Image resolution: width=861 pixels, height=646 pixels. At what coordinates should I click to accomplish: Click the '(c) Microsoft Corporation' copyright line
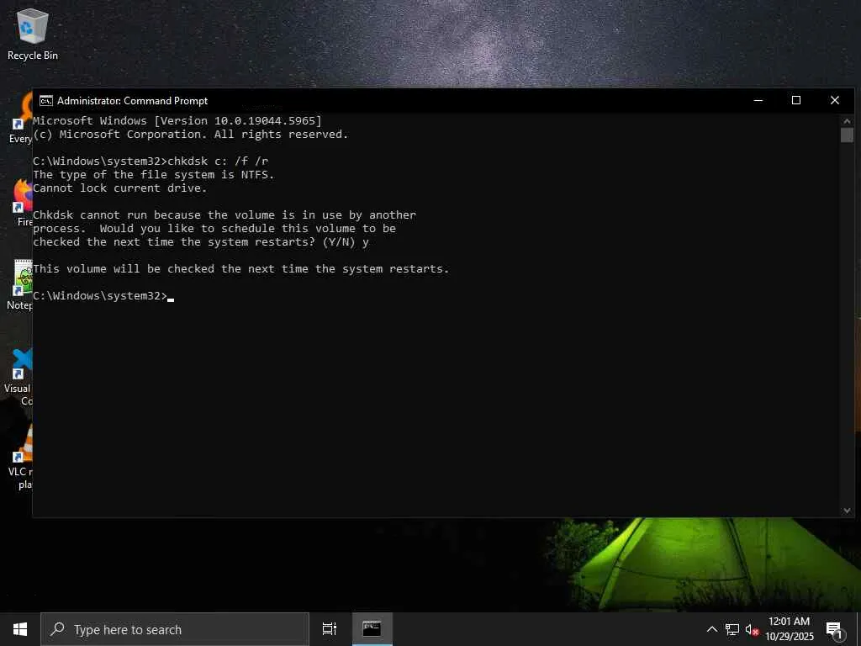point(191,135)
